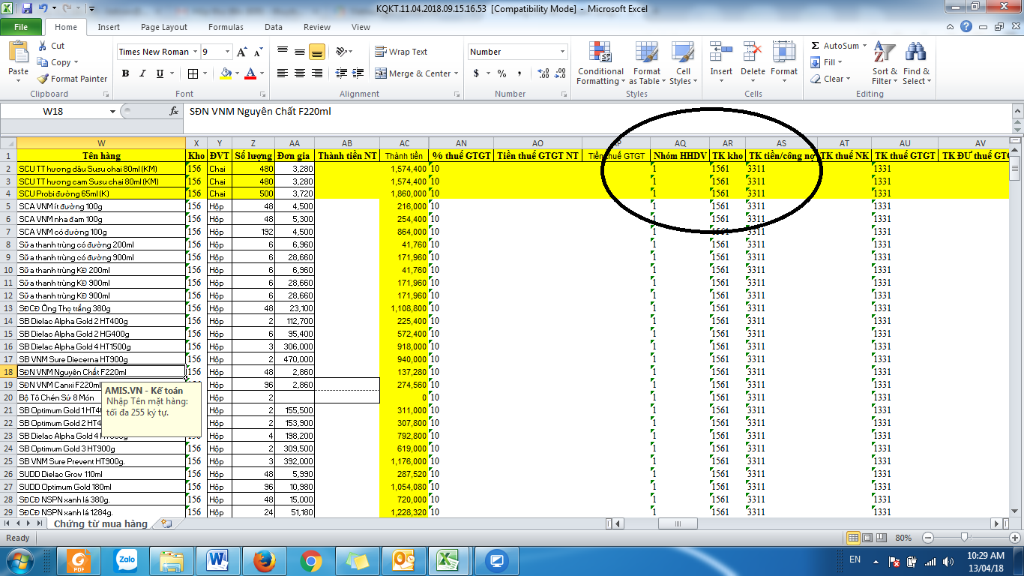Screen dimensions: 1024x576
Task: Switch to the Insert ribbon tab
Action: [x=109, y=27]
